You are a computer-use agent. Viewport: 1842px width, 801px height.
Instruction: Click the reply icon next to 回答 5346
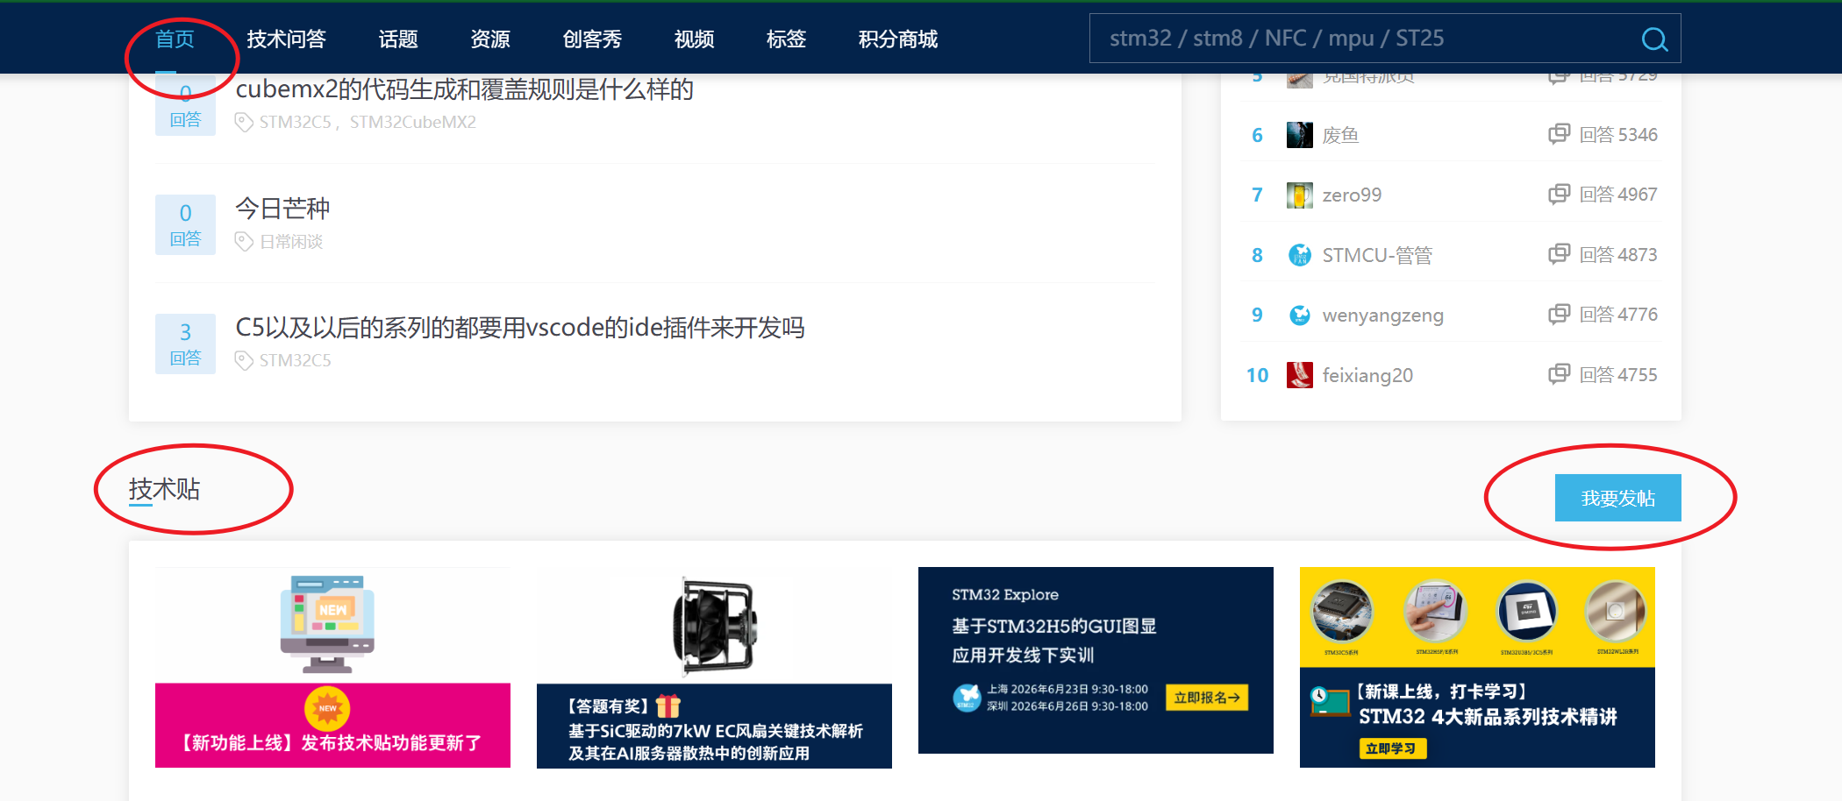pyautogui.click(x=1559, y=134)
